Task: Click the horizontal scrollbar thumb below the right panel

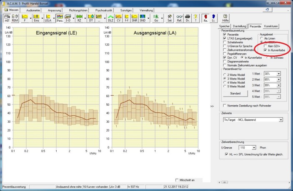Action: pos(225,182)
